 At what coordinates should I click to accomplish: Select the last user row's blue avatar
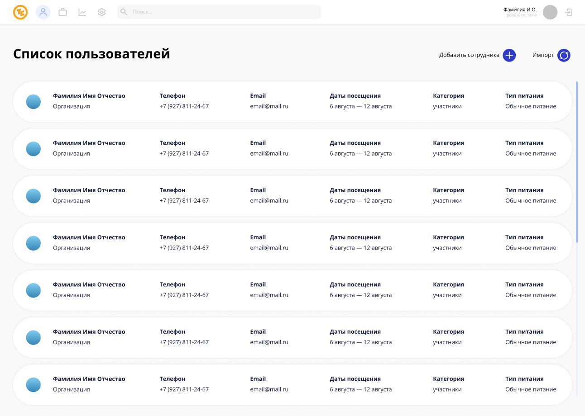click(x=34, y=385)
